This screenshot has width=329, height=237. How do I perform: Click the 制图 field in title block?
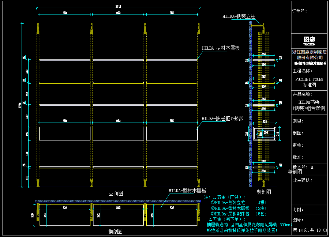coord(298,133)
